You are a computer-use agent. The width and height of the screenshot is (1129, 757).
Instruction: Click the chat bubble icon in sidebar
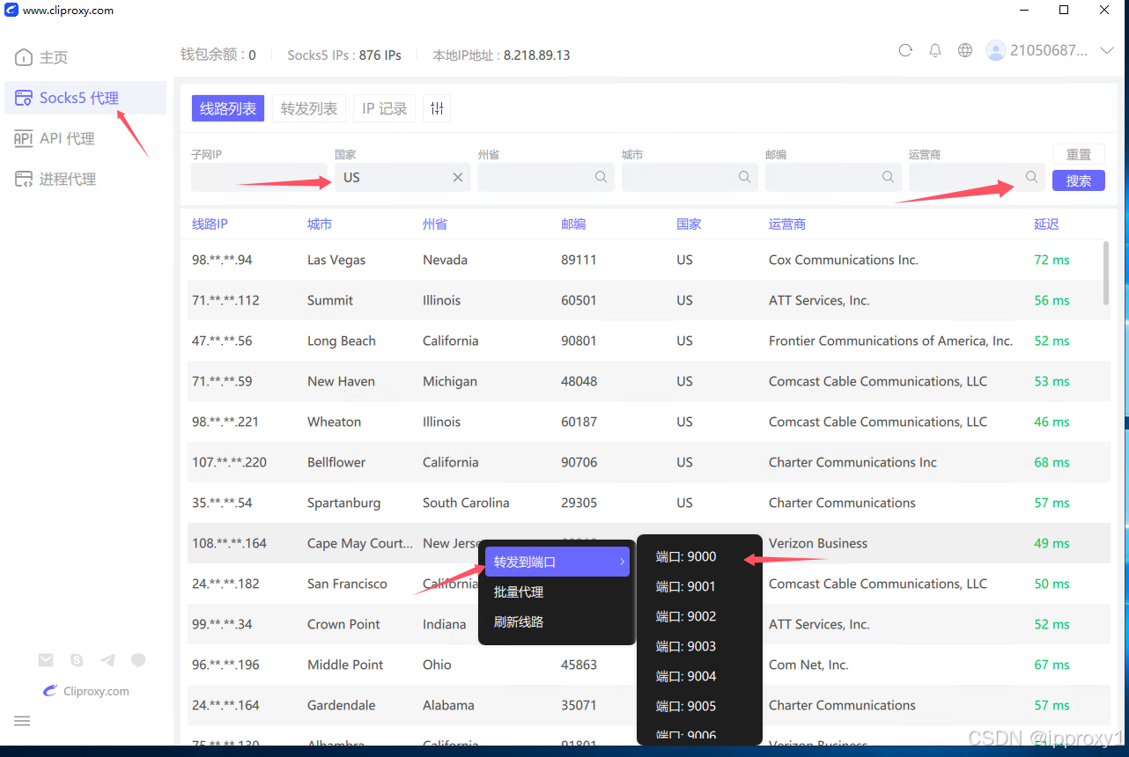pos(138,660)
